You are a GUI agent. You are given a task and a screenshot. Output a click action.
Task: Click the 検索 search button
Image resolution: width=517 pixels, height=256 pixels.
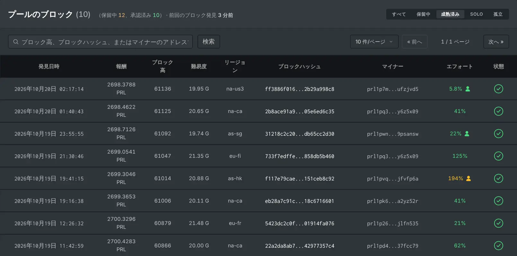tap(209, 42)
